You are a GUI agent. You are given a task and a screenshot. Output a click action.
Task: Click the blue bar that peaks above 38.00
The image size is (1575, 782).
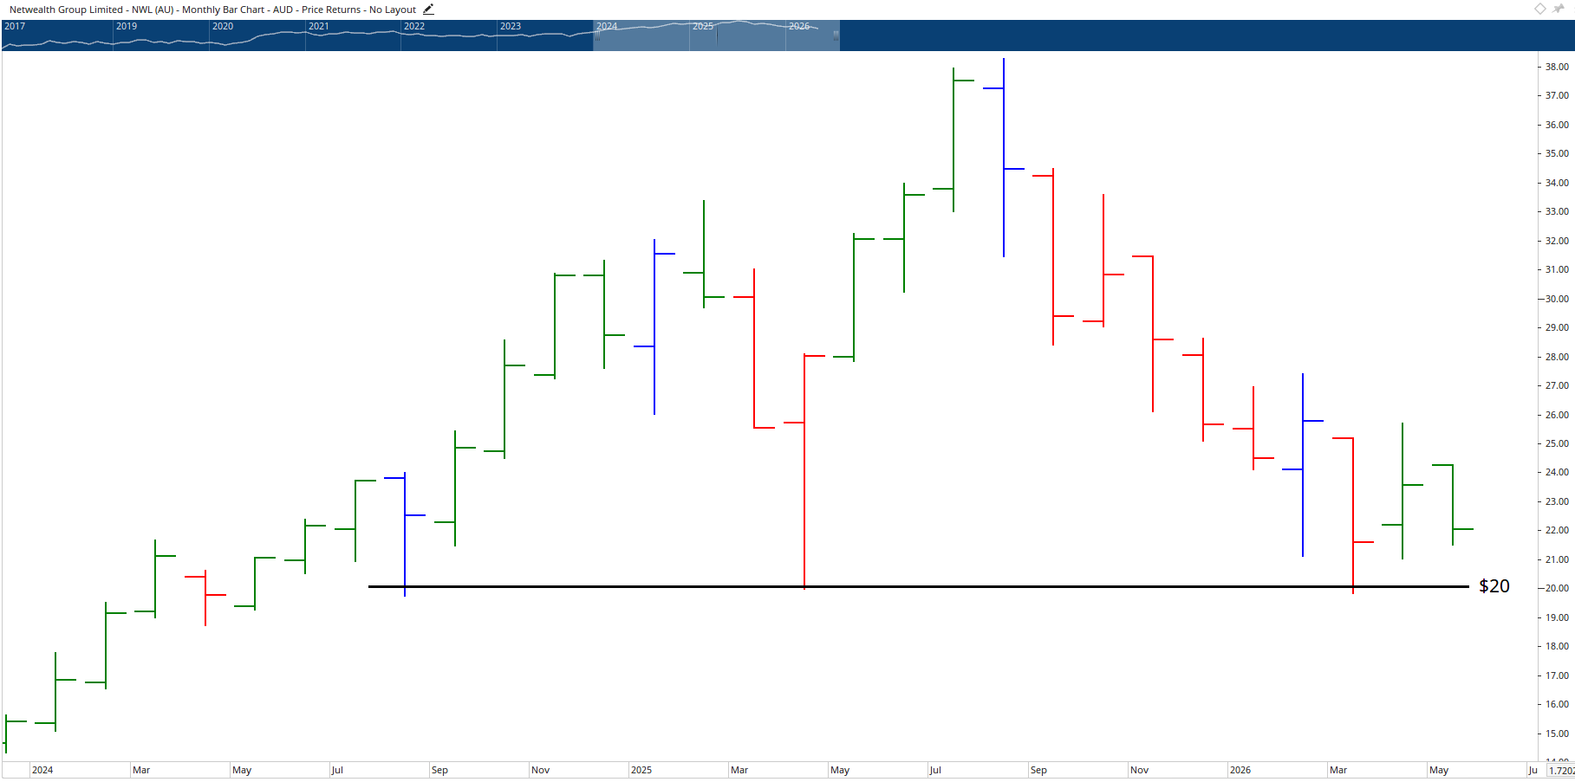pos(1004,158)
